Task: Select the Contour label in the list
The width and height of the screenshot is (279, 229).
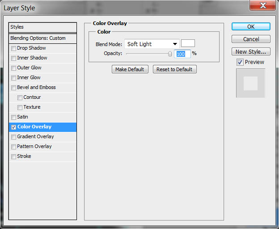Action: [32, 97]
